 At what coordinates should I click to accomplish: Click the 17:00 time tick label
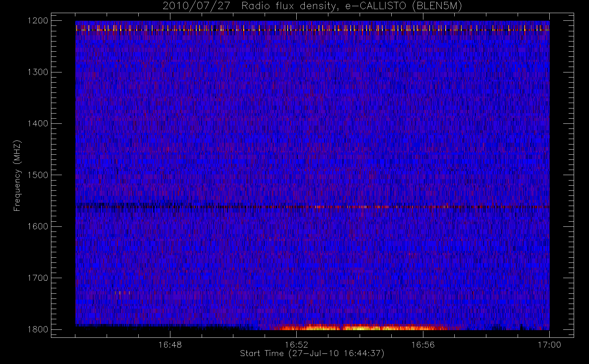click(x=549, y=345)
